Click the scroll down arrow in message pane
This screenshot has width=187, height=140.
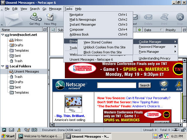point(184,121)
